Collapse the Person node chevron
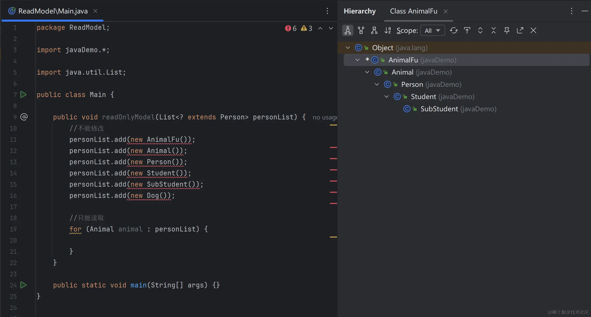Image resolution: width=591 pixels, height=317 pixels. click(x=377, y=84)
